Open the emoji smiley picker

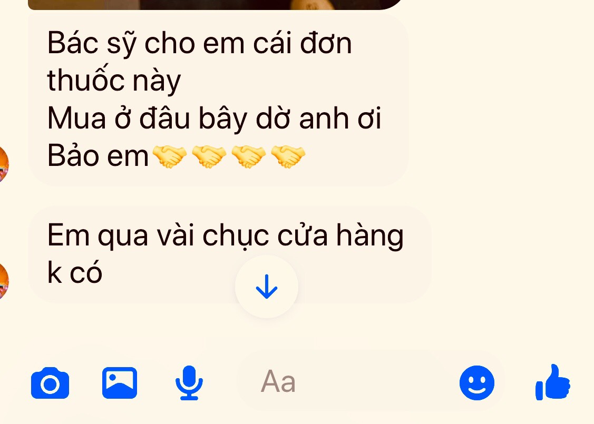pos(476,383)
